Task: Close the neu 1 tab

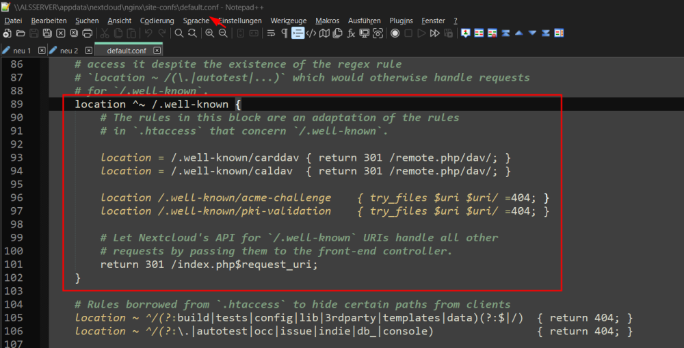Action: [x=42, y=51]
